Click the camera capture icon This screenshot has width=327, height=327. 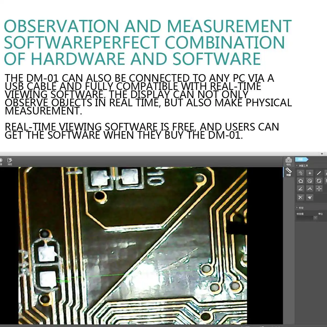(x=289, y=160)
